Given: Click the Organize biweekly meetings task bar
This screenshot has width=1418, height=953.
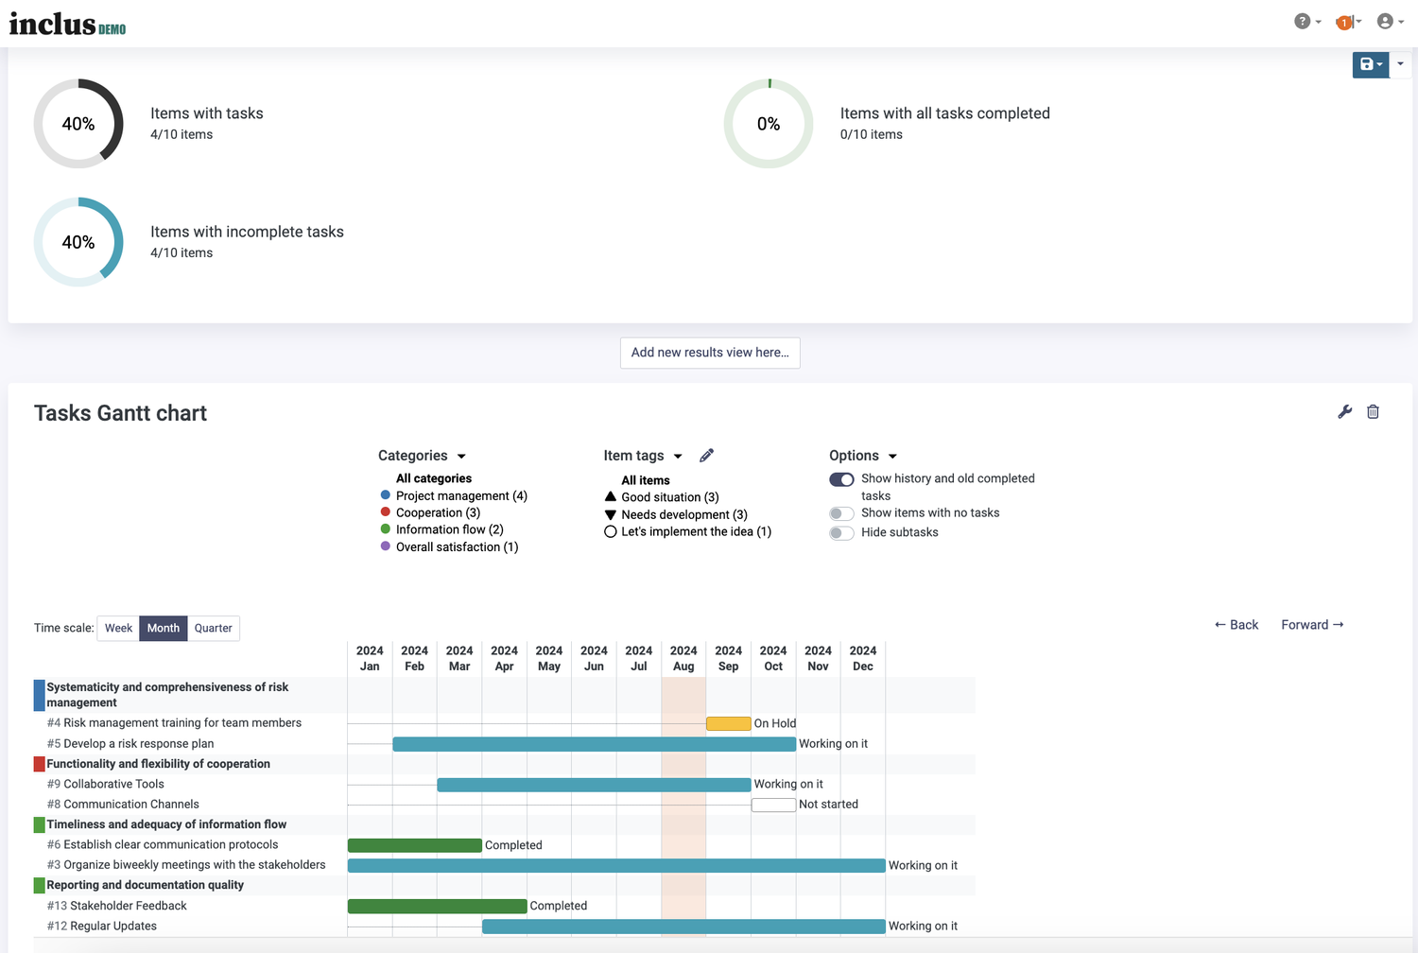Looking at the screenshot, I should coord(616,865).
